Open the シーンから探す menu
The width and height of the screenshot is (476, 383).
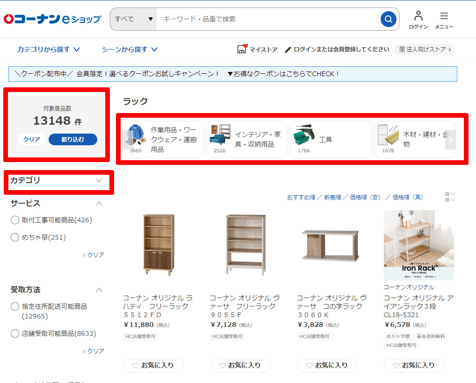130,50
